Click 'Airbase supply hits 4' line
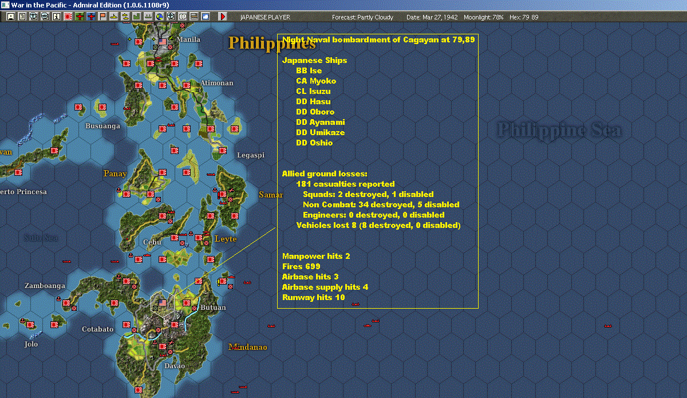This screenshot has height=398, width=687. [325, 287]
